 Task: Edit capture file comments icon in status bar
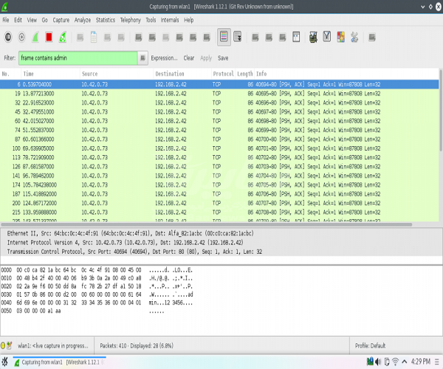click(10, 345)
